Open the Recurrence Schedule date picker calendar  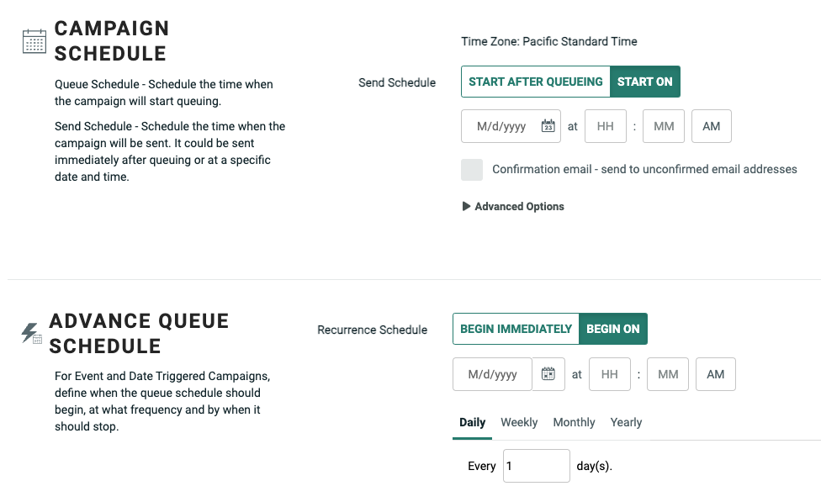point(548,374)
